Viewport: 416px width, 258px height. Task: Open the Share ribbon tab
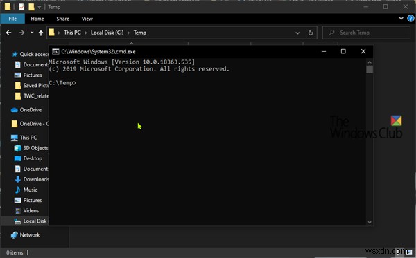(x=62, y=19)
